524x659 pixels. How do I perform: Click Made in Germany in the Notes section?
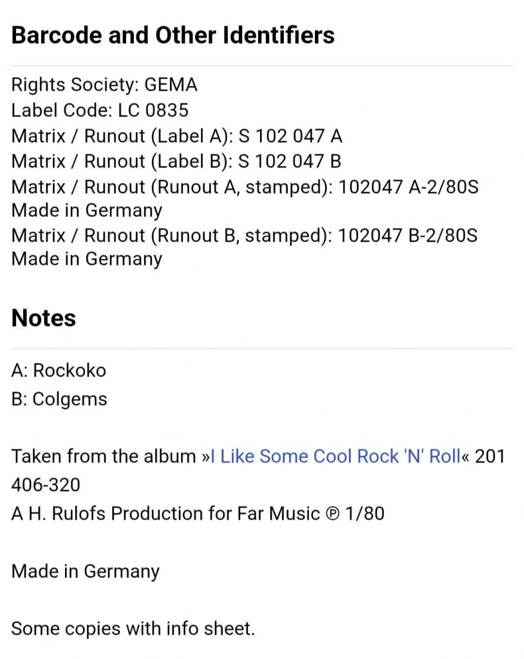click(86, 571)
